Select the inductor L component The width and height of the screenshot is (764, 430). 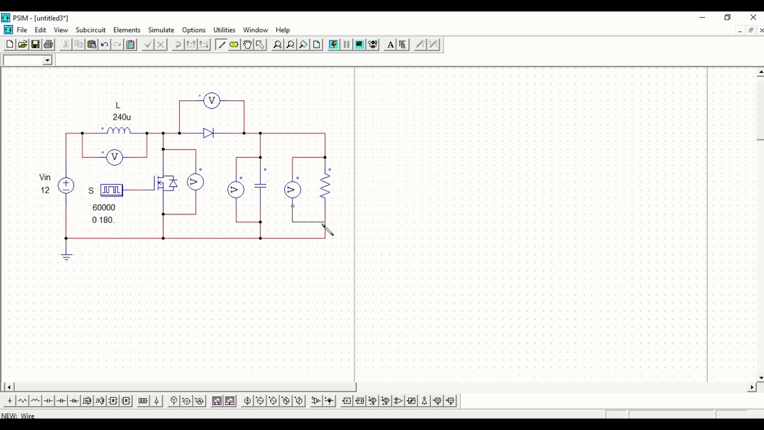118,131
